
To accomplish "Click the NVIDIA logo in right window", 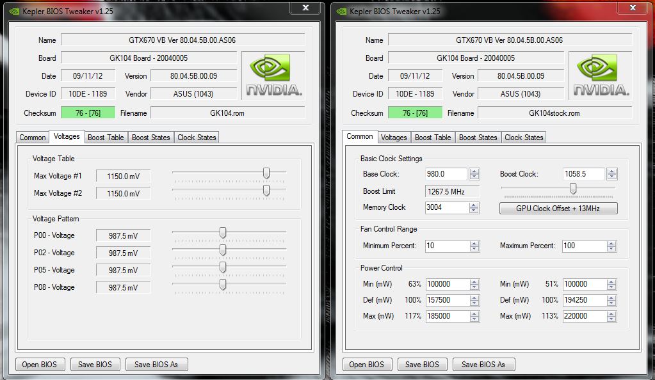I will [x=601, y=75].
